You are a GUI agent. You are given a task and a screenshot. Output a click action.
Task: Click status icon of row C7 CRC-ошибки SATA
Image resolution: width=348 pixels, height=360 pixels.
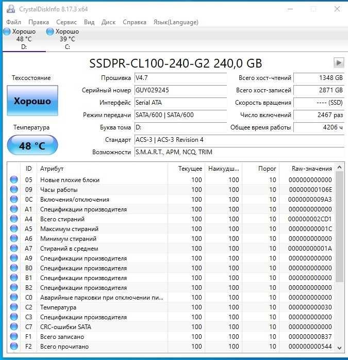pyautogui.click(x=14, y=326)
